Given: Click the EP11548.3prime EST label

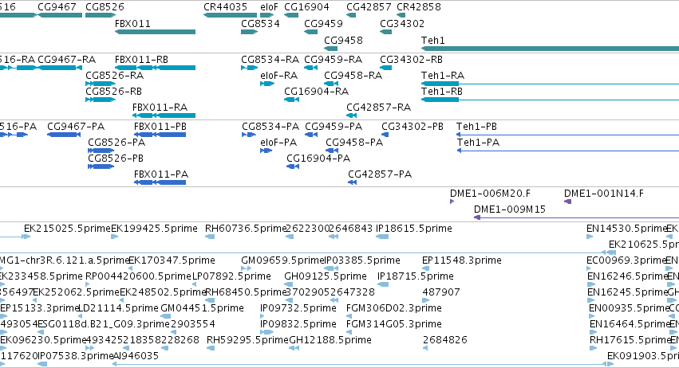Looking at the screenshot, I should tap(462, 260).
